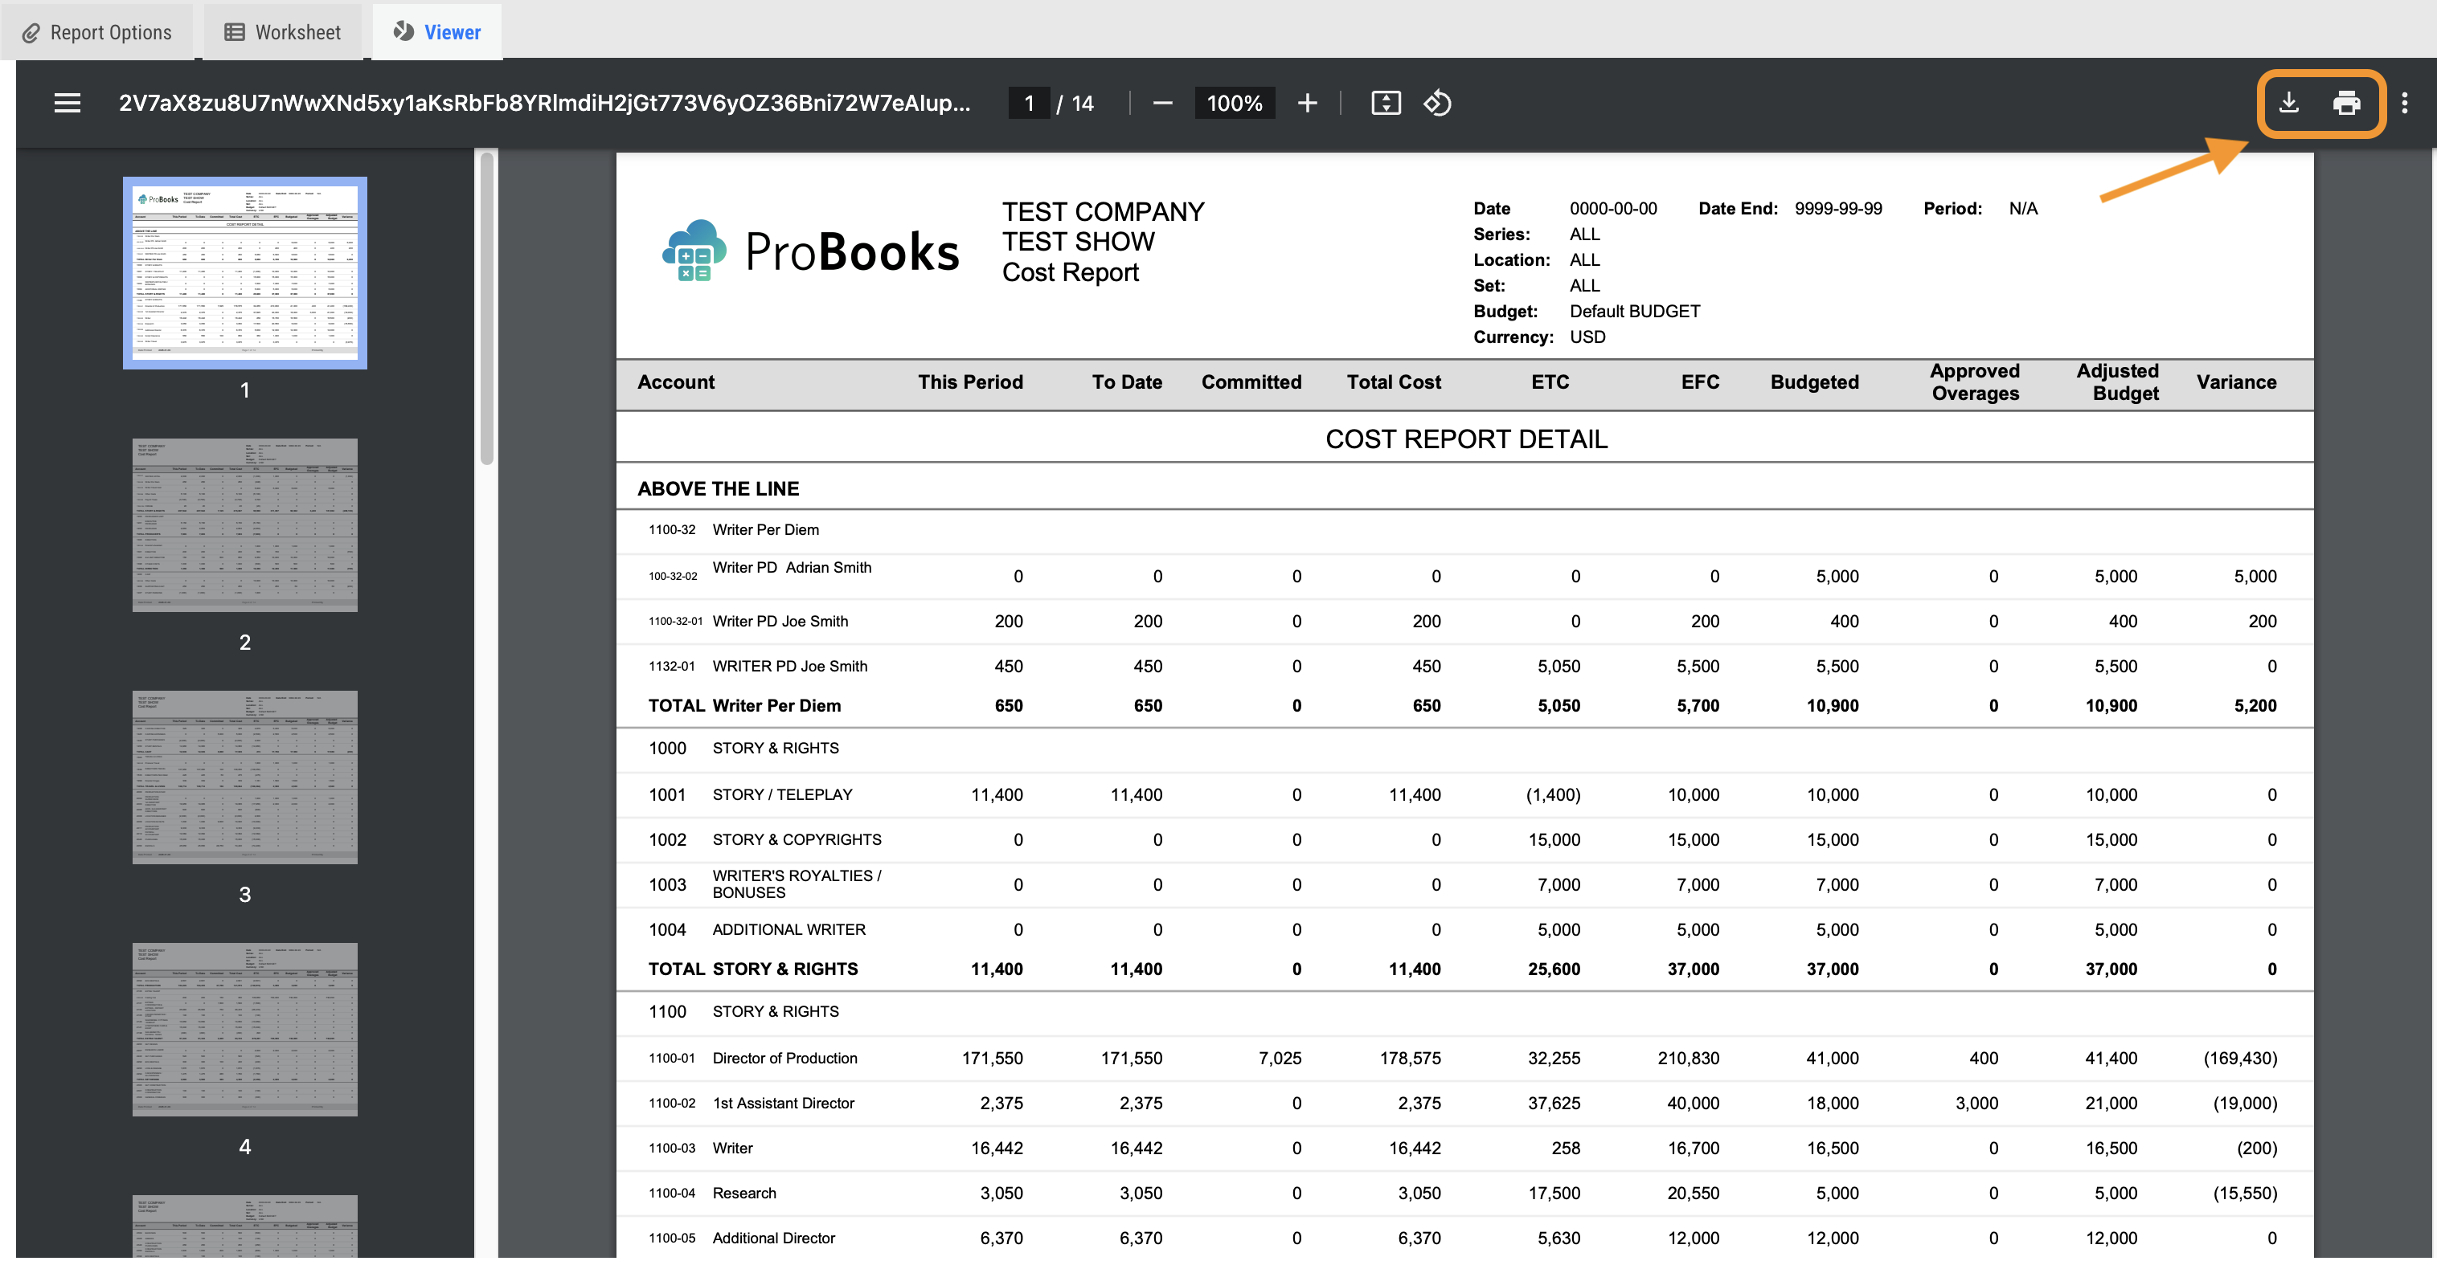Viewport: 2437px width, 1261px height.
Task: Select page 1 thumbnail
Action: [245, 273]
